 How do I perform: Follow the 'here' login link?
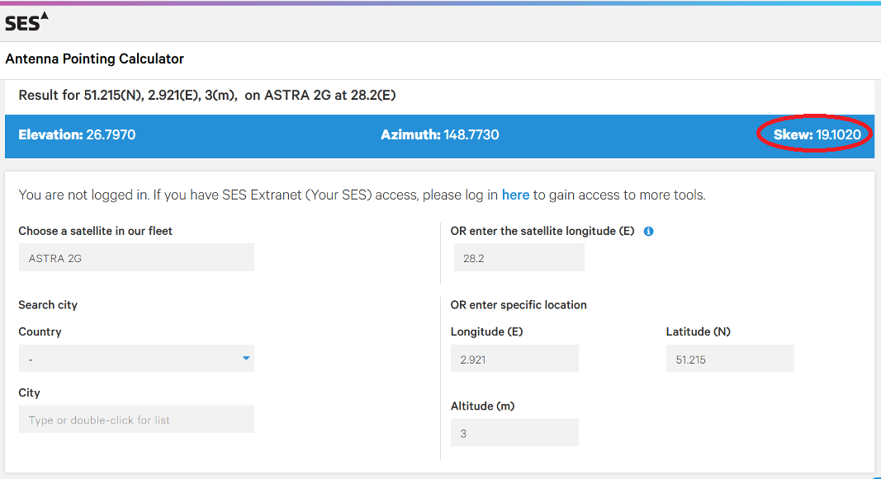click(x=515, y=195)
